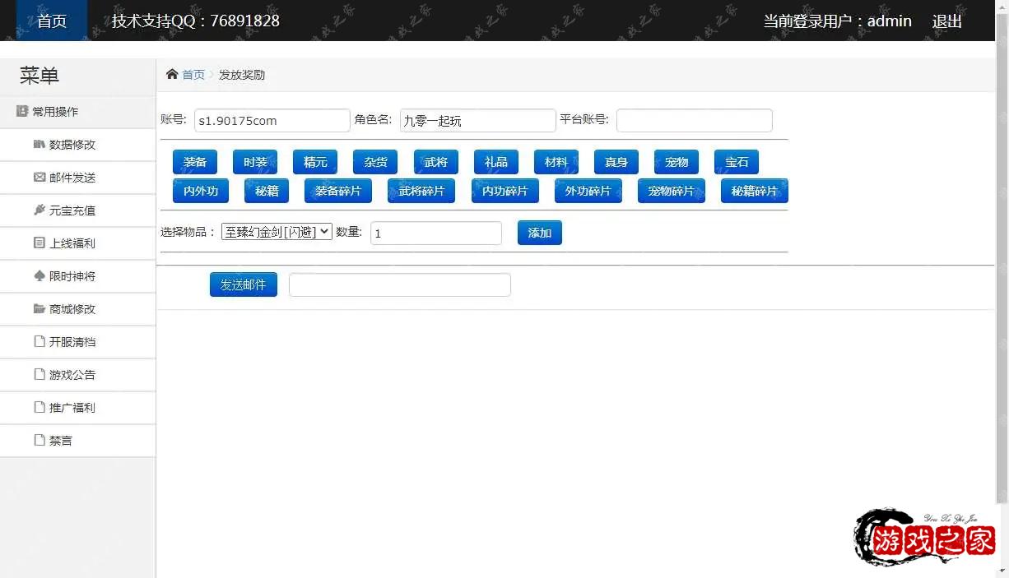Viewport: 1009px width, 578px height.
Task: Click the envelope icon beside 邮件发送
Action: click(39, 177)
